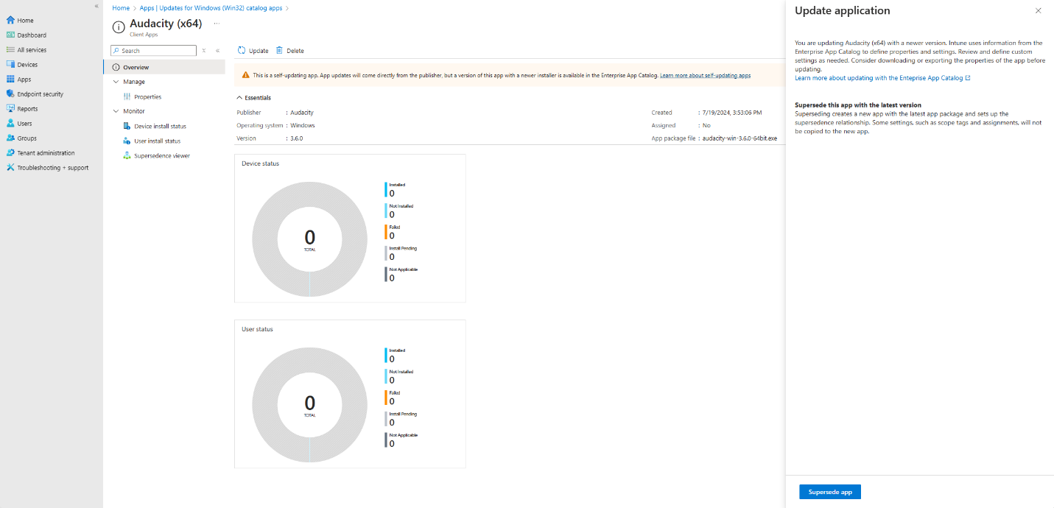Open Endpoint security section
This screenshot has width=1054, height=508.
coord(40,94)
